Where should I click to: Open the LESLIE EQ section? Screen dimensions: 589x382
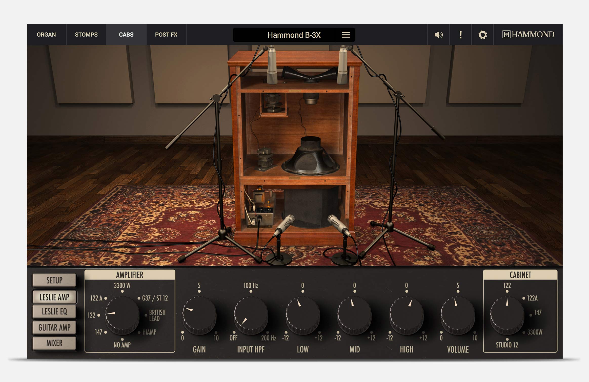coord(54,312)
